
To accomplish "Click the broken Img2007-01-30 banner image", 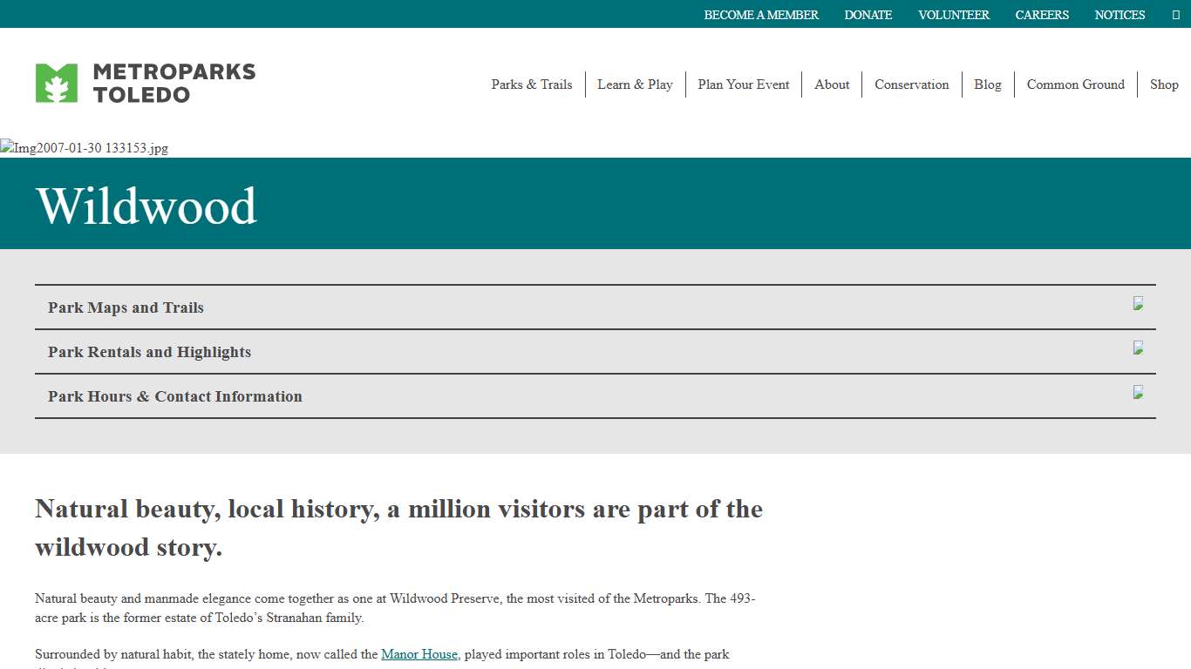I will pos(85,148).
